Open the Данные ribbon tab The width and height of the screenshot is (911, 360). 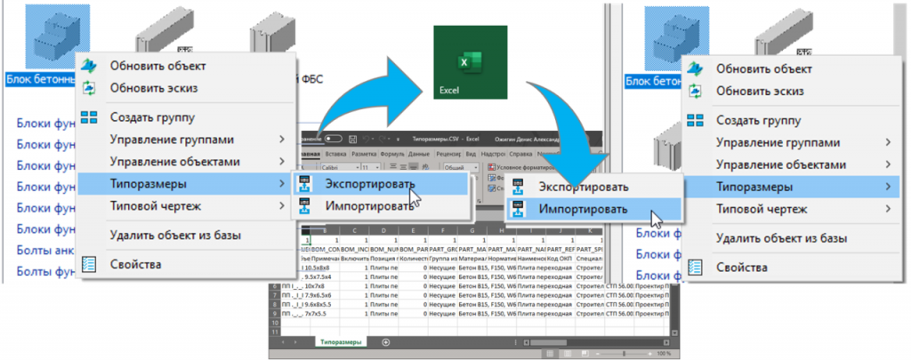[419, 155]
